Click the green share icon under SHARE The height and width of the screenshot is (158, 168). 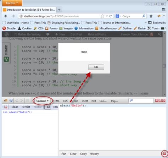(x=6, y=59)
